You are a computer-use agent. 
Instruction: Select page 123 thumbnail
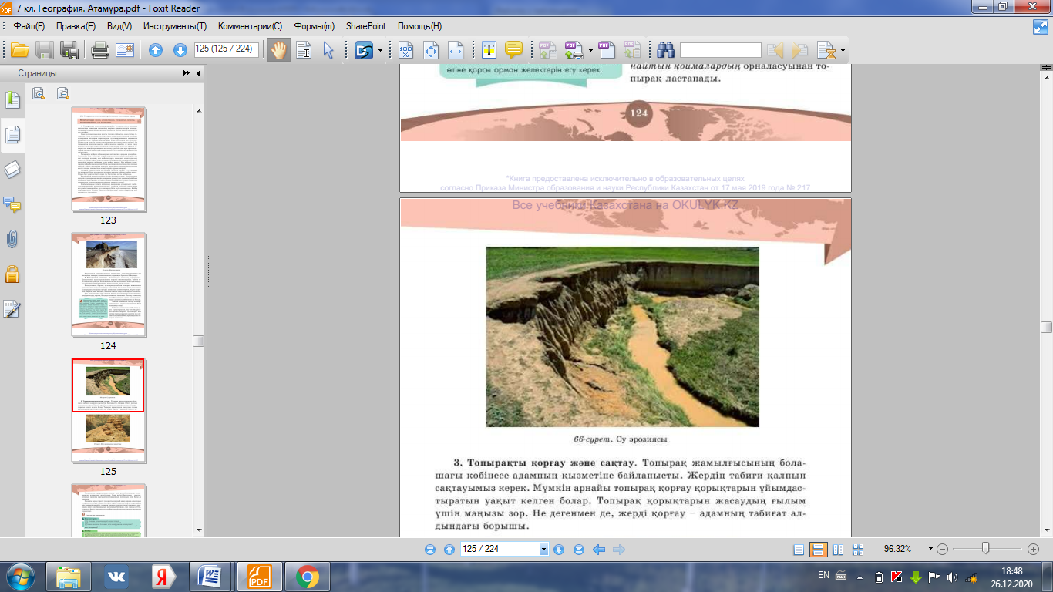[108, 160]
